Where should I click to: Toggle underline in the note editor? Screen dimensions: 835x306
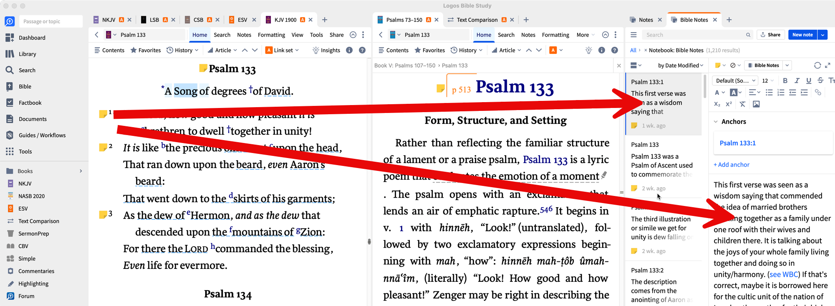808,80
